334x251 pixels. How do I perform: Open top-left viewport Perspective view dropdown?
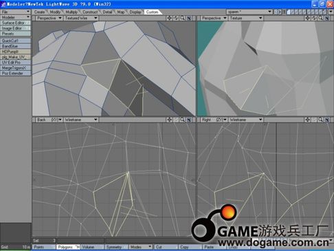49,18
